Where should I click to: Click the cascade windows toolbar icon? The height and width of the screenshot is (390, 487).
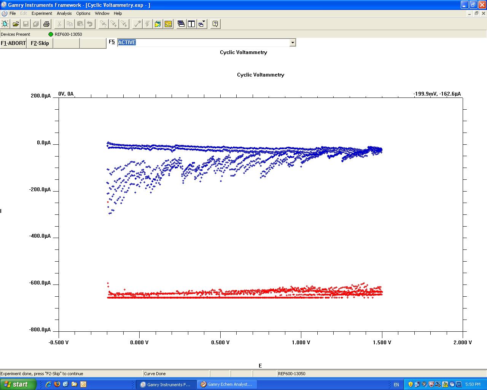[x=181, y=24]
